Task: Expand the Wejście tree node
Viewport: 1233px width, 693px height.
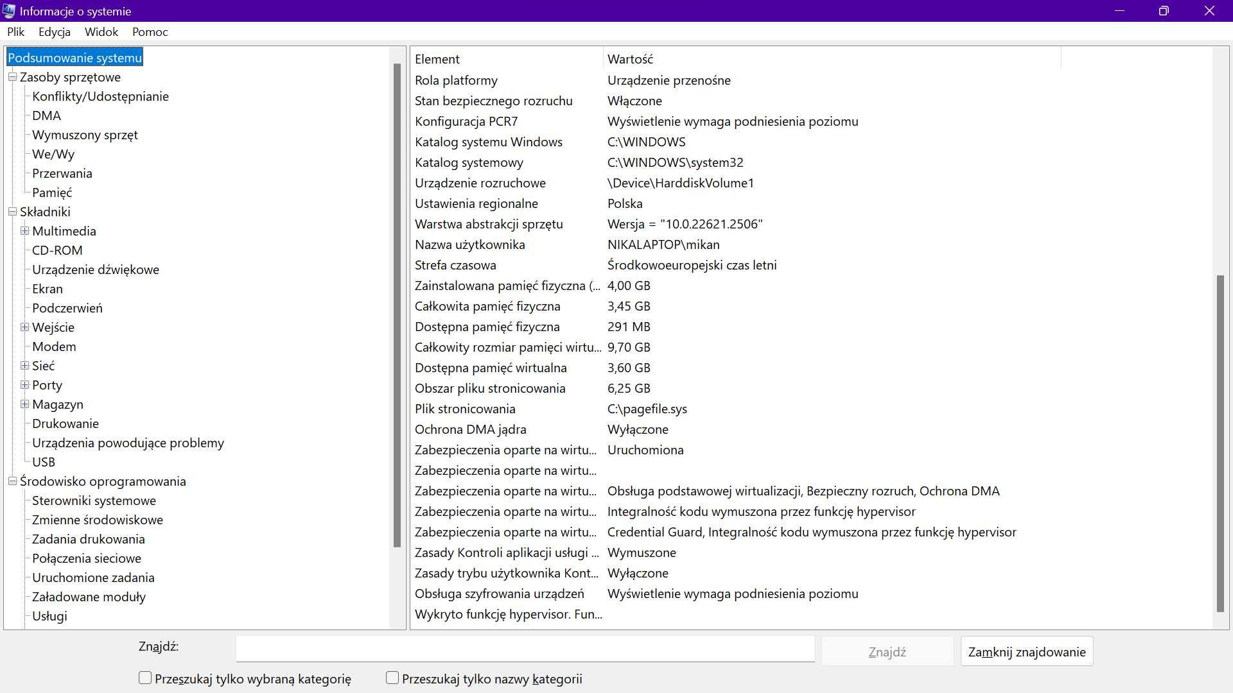Action: coord(24,327)
